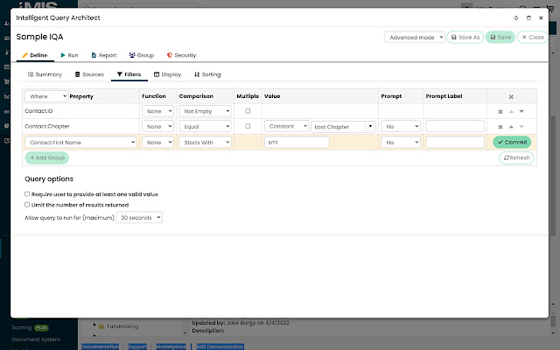Click the Save As button
The image size is (560, 350).
(465, 37)
